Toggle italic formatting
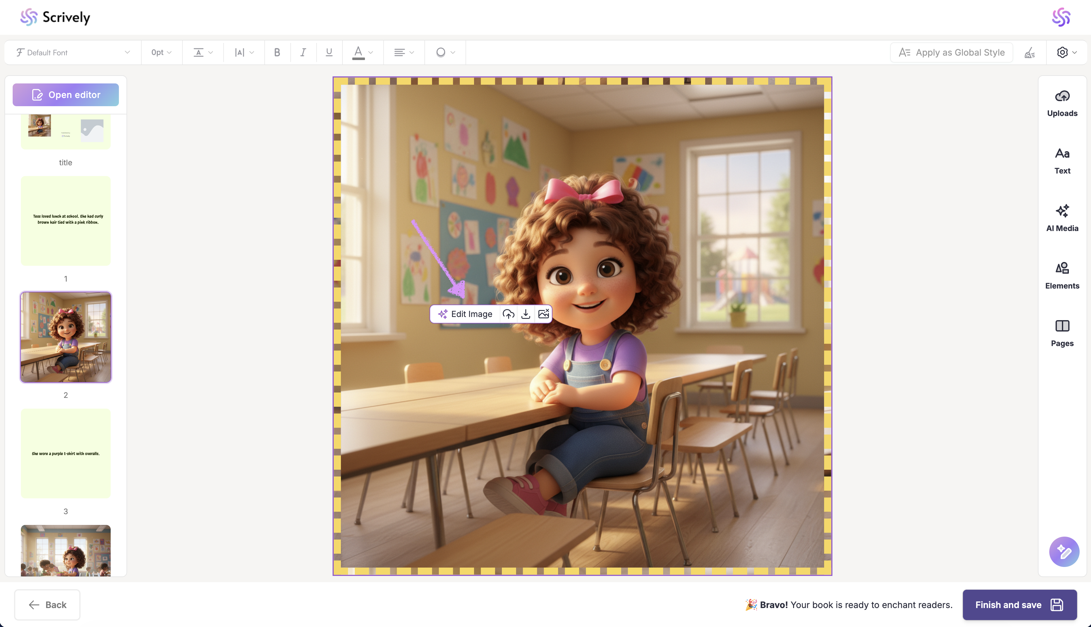 tap(303, 52)
